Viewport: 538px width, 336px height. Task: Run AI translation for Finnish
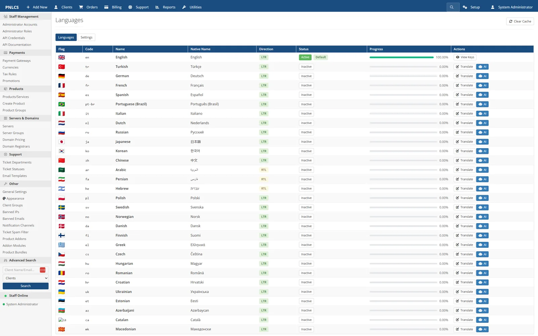click(x=482, y=236)
